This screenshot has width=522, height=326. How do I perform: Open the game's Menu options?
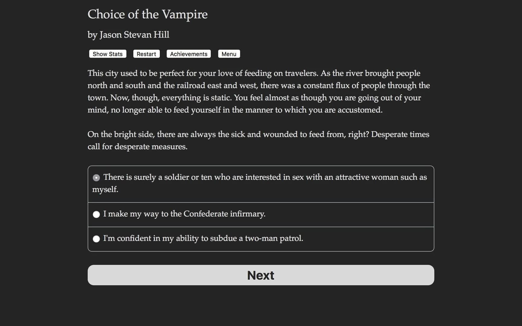coord(229,54)
